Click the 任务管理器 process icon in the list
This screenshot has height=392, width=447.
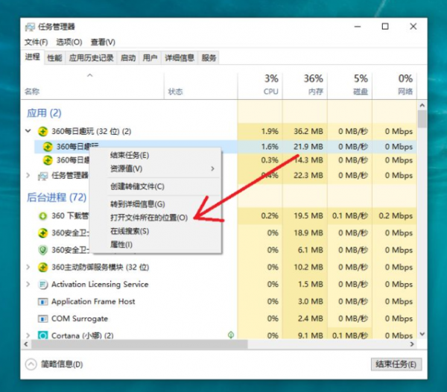(42, 176)
